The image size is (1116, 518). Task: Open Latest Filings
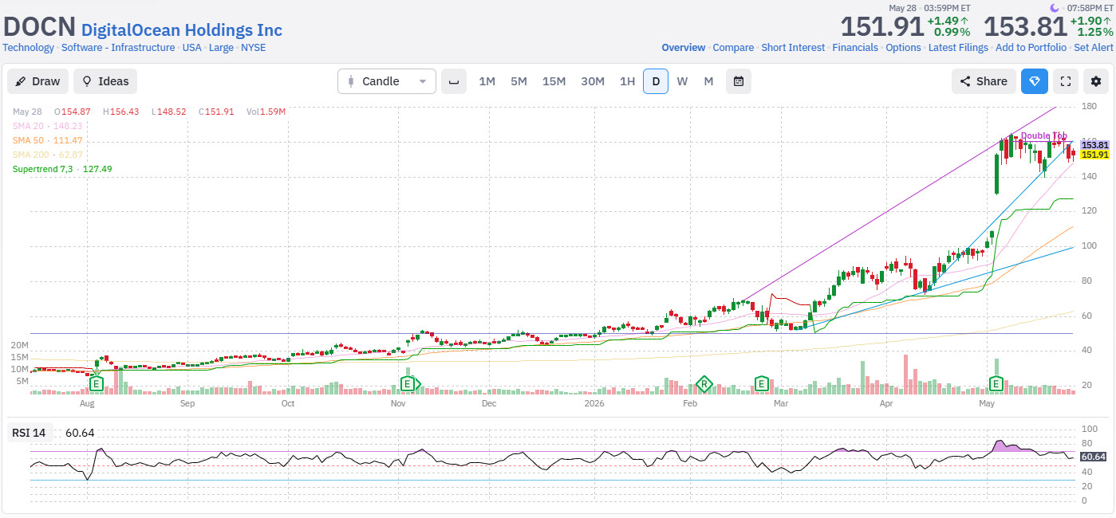click(958, 48)
